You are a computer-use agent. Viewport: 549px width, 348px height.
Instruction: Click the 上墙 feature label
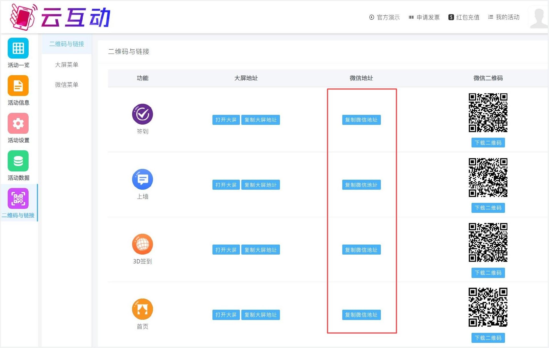(142, 196)
